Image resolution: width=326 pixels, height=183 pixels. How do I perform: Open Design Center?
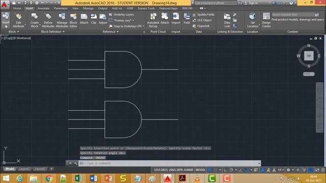click(266, 20)
